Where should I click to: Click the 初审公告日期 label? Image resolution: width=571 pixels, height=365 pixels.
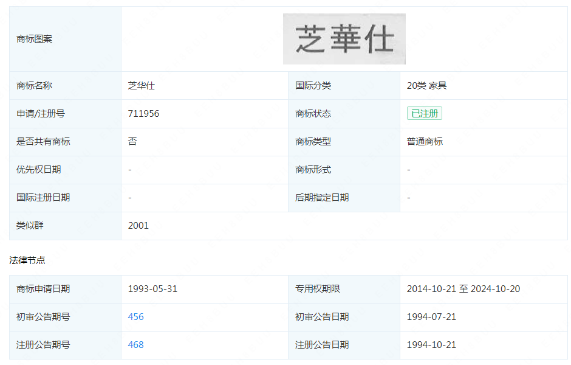322,316
